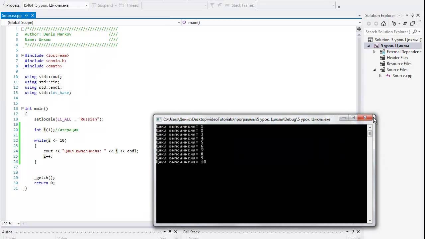Open search options dropdown in Solution Explorer
425x239 pixels.
tap(420, 32)
